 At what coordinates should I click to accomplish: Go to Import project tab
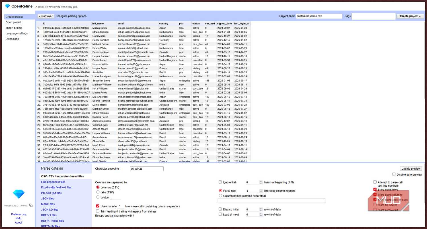coord(14,28)
